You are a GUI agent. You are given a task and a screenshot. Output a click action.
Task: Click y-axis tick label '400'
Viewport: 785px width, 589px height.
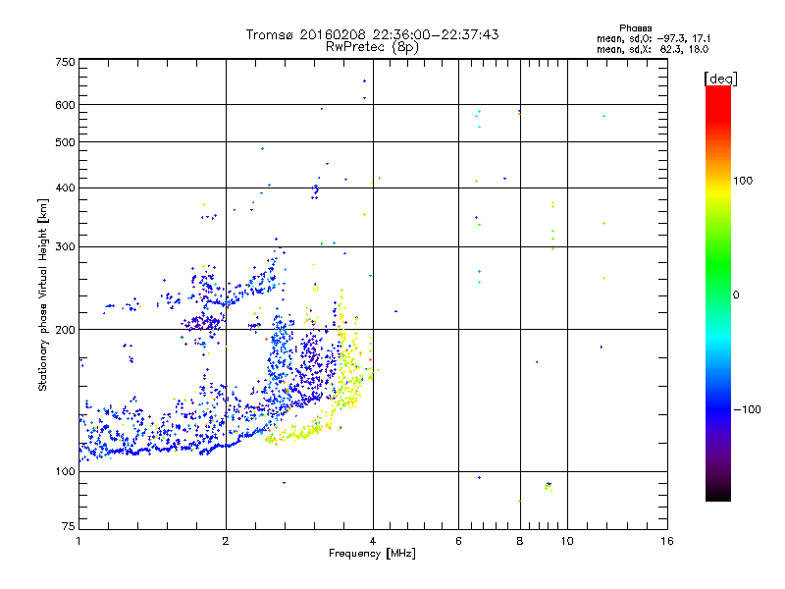[65, 187]
